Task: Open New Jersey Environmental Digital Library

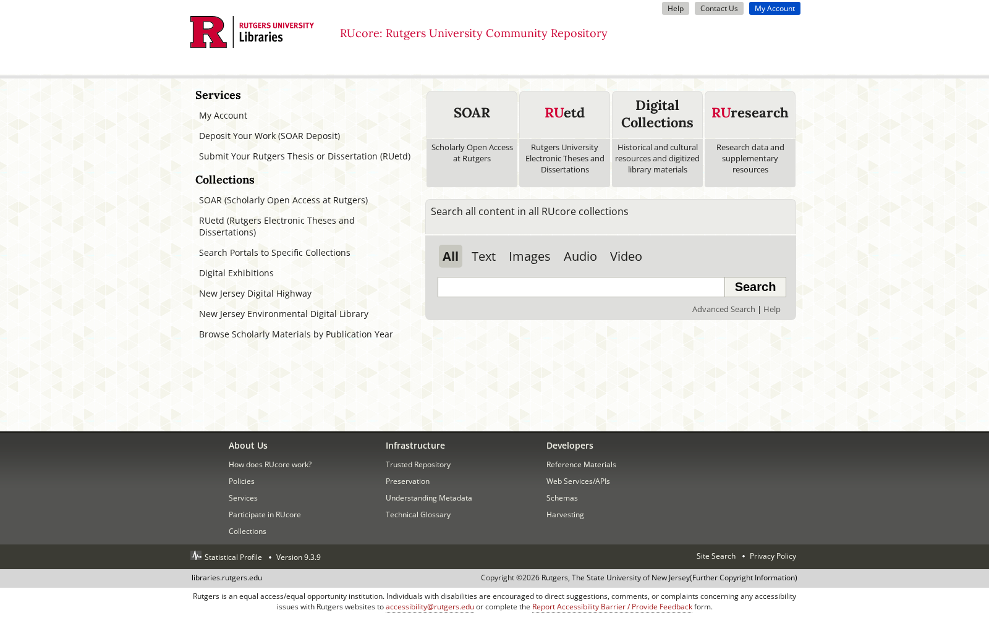Action: click(284, 314)
